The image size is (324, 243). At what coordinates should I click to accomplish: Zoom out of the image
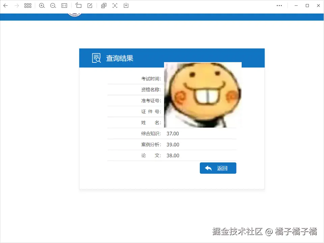pos(53,5)
